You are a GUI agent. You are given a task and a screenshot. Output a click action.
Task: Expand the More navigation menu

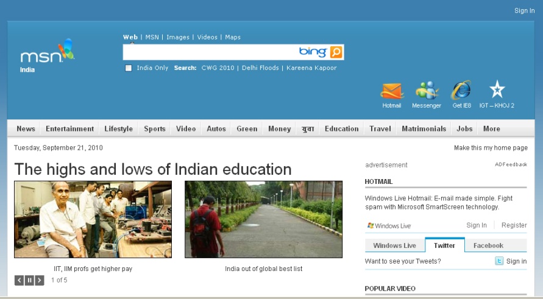[x=491, y=128]
